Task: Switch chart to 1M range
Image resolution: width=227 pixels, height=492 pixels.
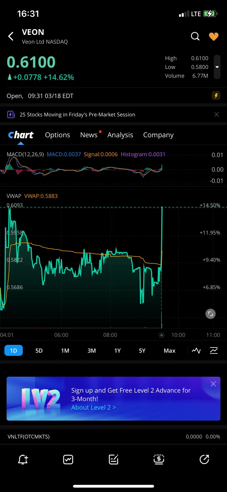Action: 65,351
